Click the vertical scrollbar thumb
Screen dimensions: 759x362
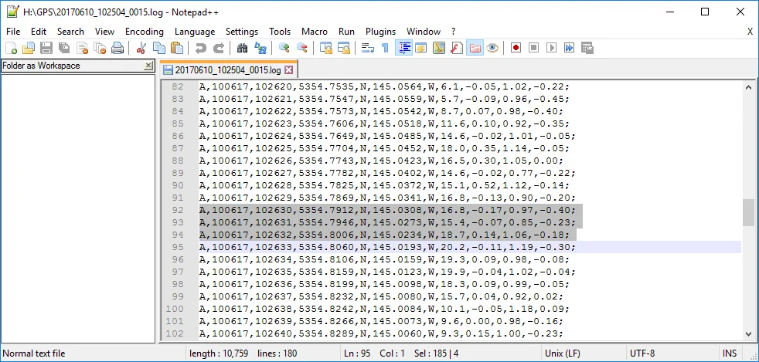pyautogui.click(x=748, y=213)
